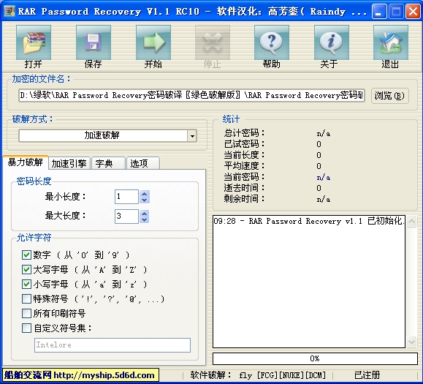Increase 最小长度 with up spinner arrow
423x384 pixels.
point(145,194)
